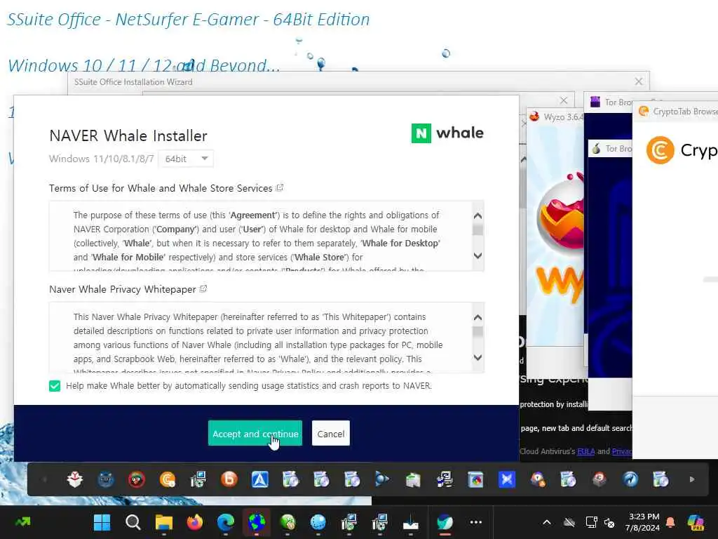The width and height of the screenshot is (718, 539).
Task: Select the Wyzo 3.6.4 installer title bar
Action: tap(555, 117)
